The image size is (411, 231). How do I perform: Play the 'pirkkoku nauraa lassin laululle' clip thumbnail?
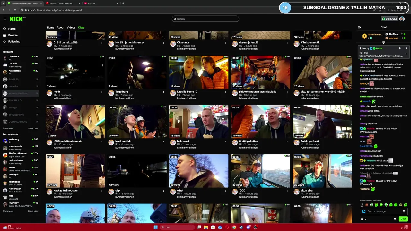coord(260,72)
